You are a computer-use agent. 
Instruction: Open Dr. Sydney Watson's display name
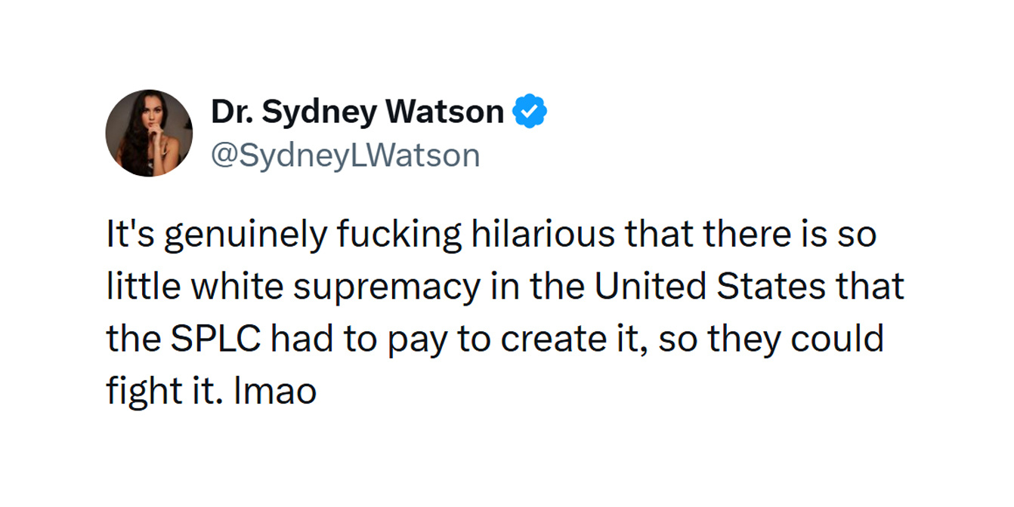pyautogui.click(x=357, y=112)
